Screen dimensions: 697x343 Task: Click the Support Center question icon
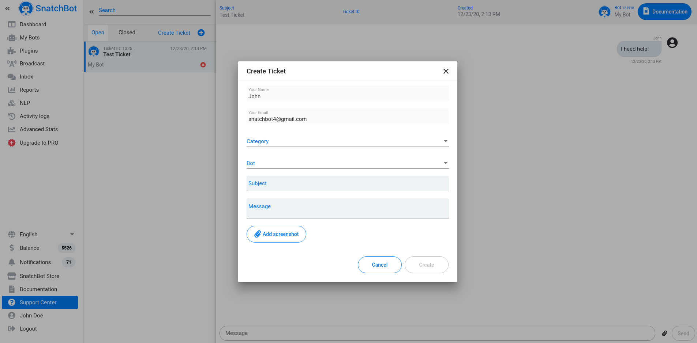pyautogui.click(x=12, y=302)
